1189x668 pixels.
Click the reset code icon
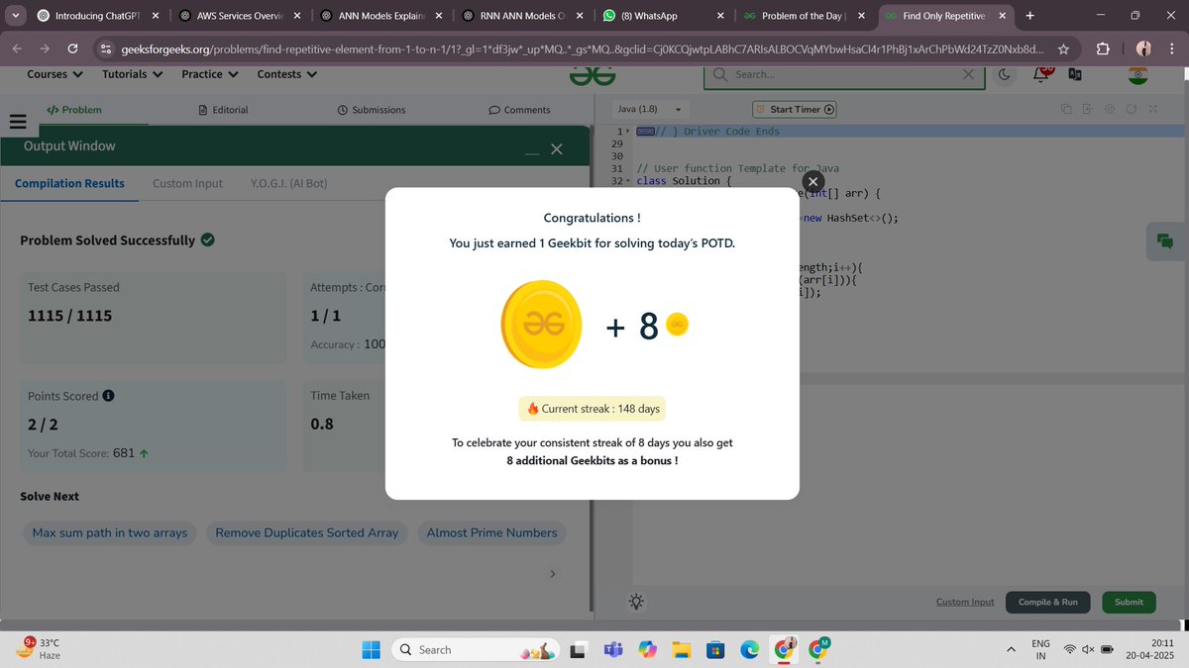point(1131,109)
